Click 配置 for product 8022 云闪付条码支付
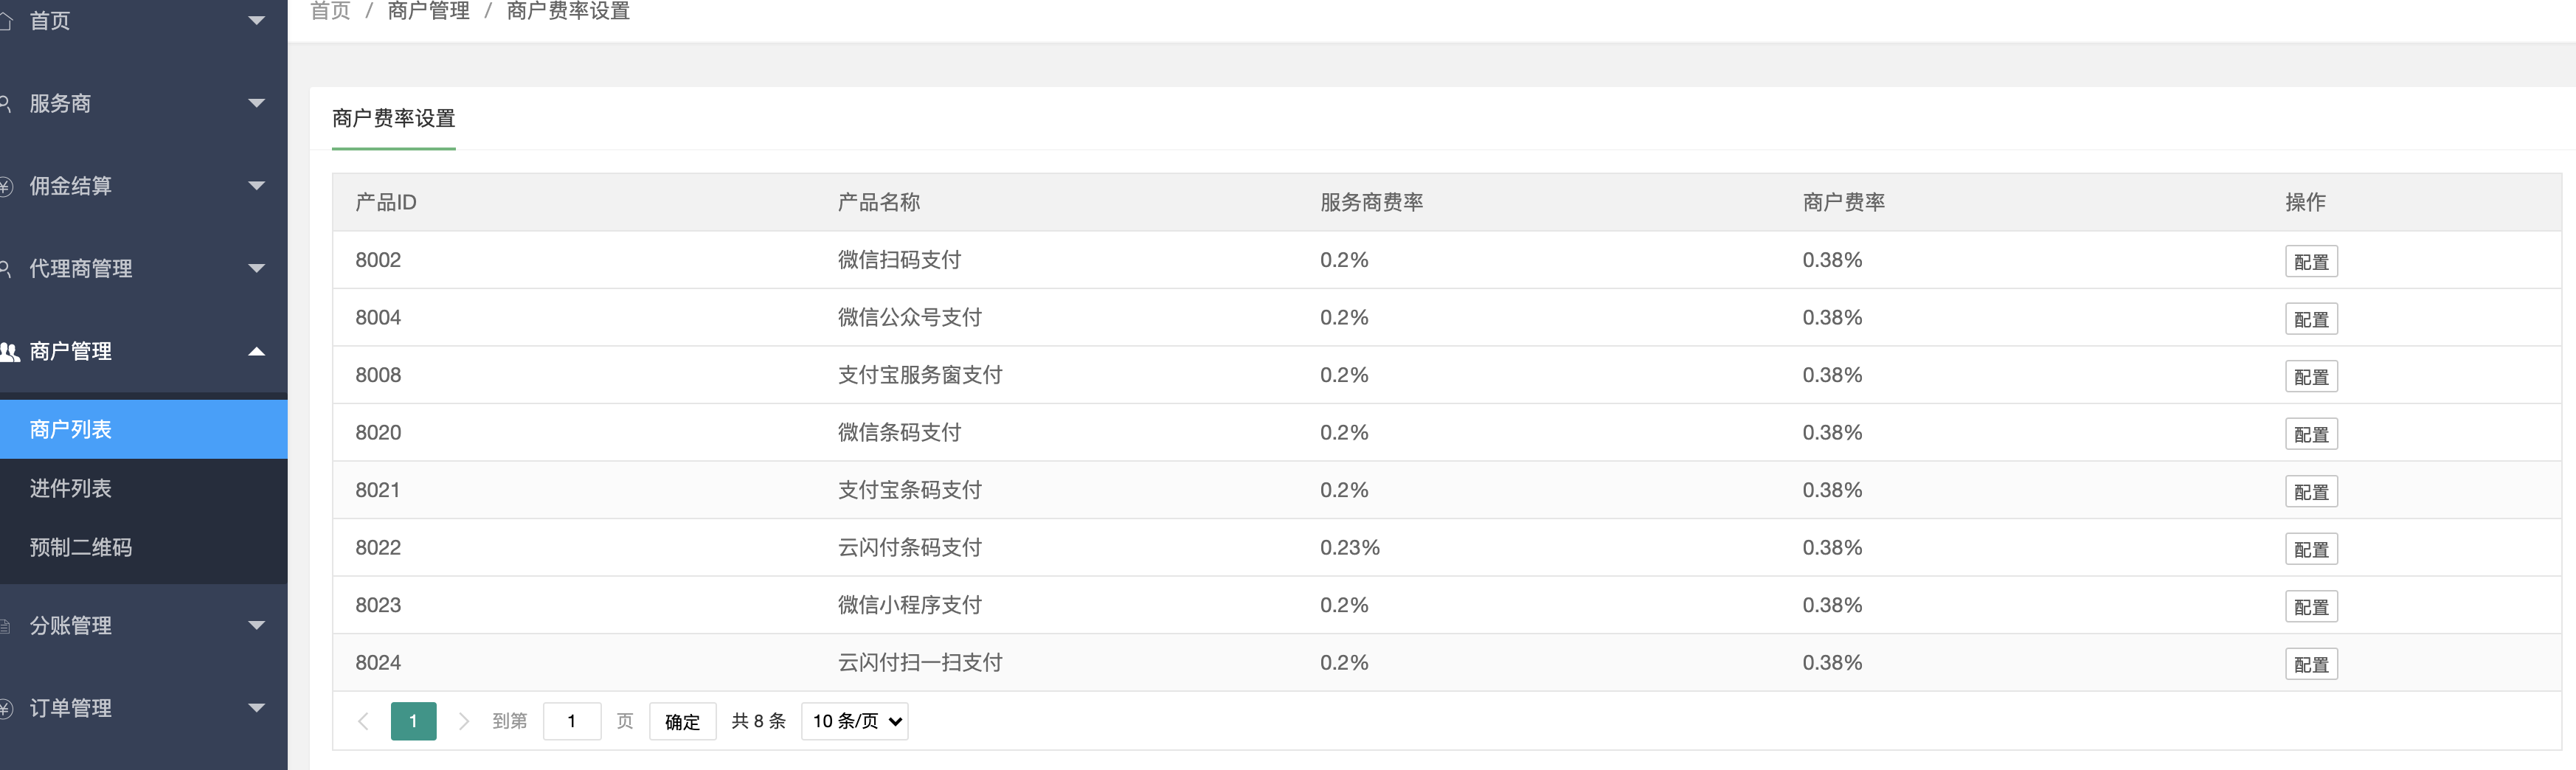This screenshot has width=2576, height=770. coord(2311,549)
